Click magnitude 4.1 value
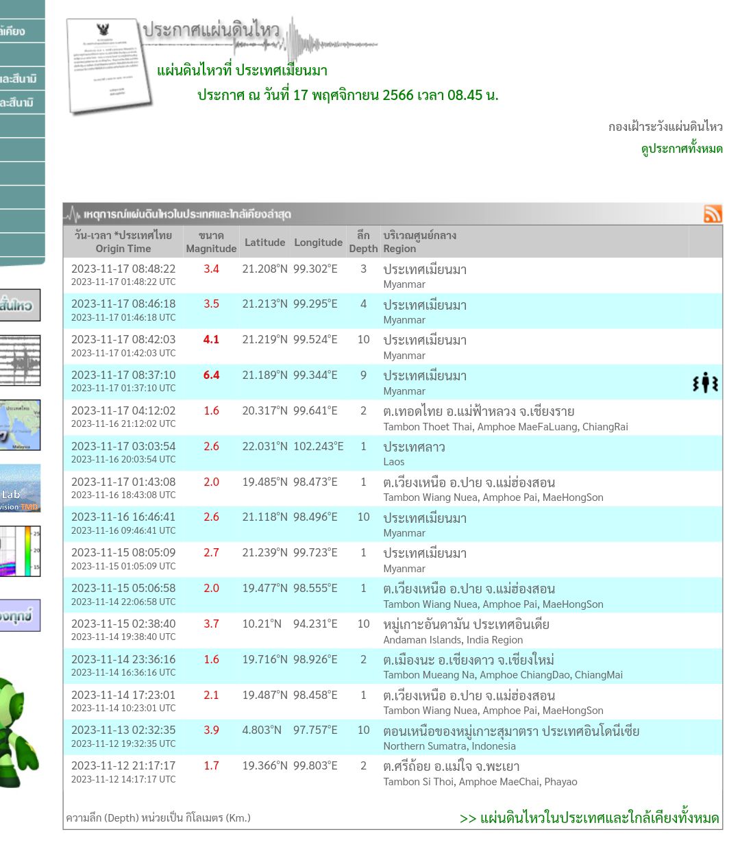The image size is (740, 849). (211, 339)
